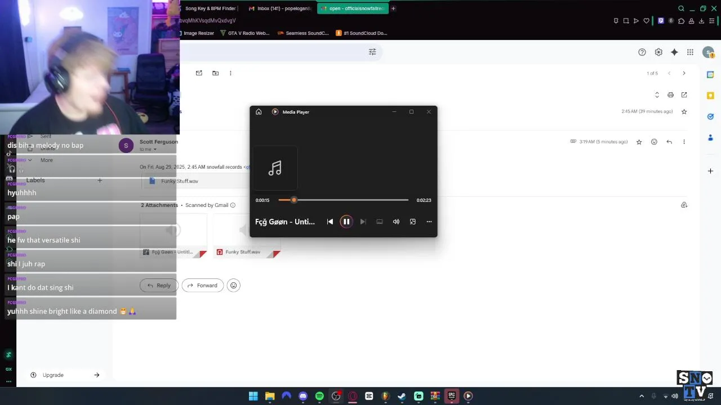The image size is (721, 405).
Task: Open Spotify from the taskbar
Action: coord(319,396)
